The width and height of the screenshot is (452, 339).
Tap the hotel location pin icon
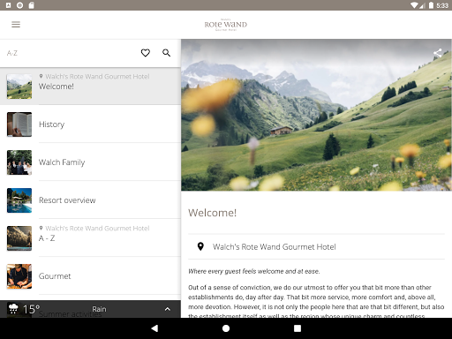point(200,246)
